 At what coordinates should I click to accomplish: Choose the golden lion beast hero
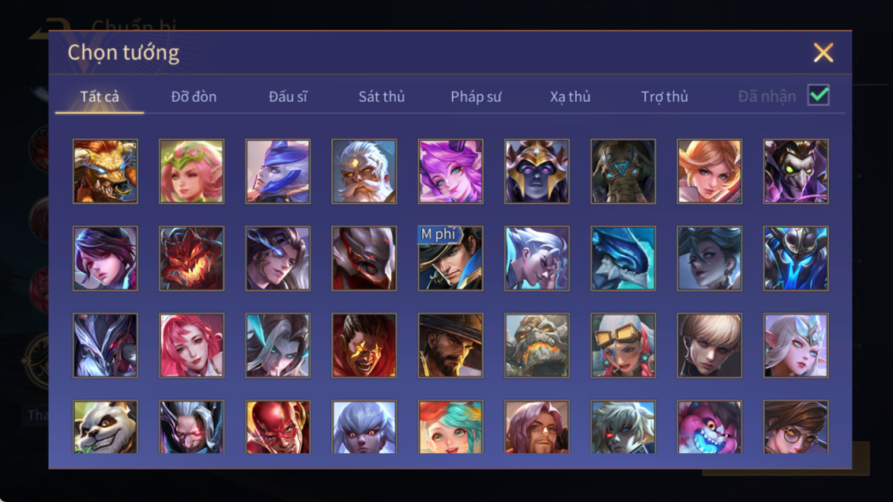(105, 172)
